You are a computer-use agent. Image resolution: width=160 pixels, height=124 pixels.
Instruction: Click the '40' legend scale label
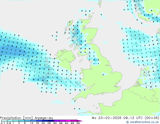tap(66, 123)
